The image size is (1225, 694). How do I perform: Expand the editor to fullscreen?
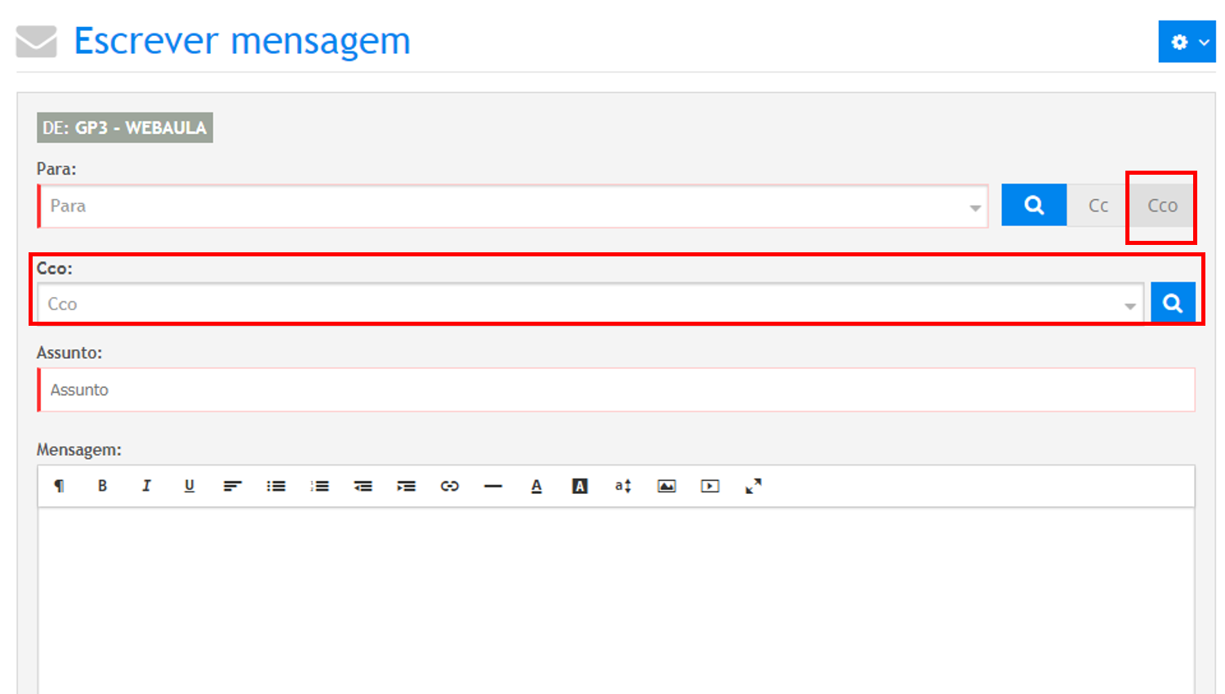click(753, 486)
